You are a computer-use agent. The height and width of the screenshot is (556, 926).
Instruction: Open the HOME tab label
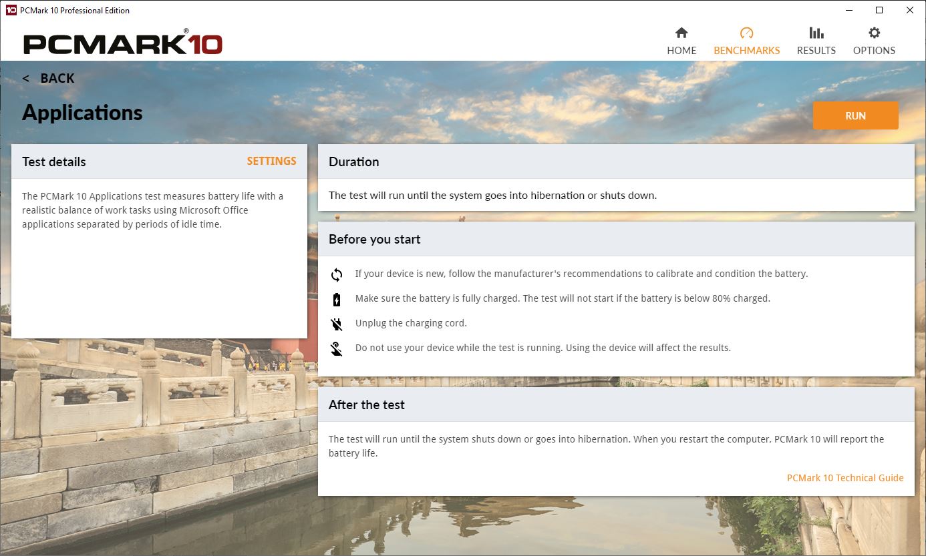[681, 50]
